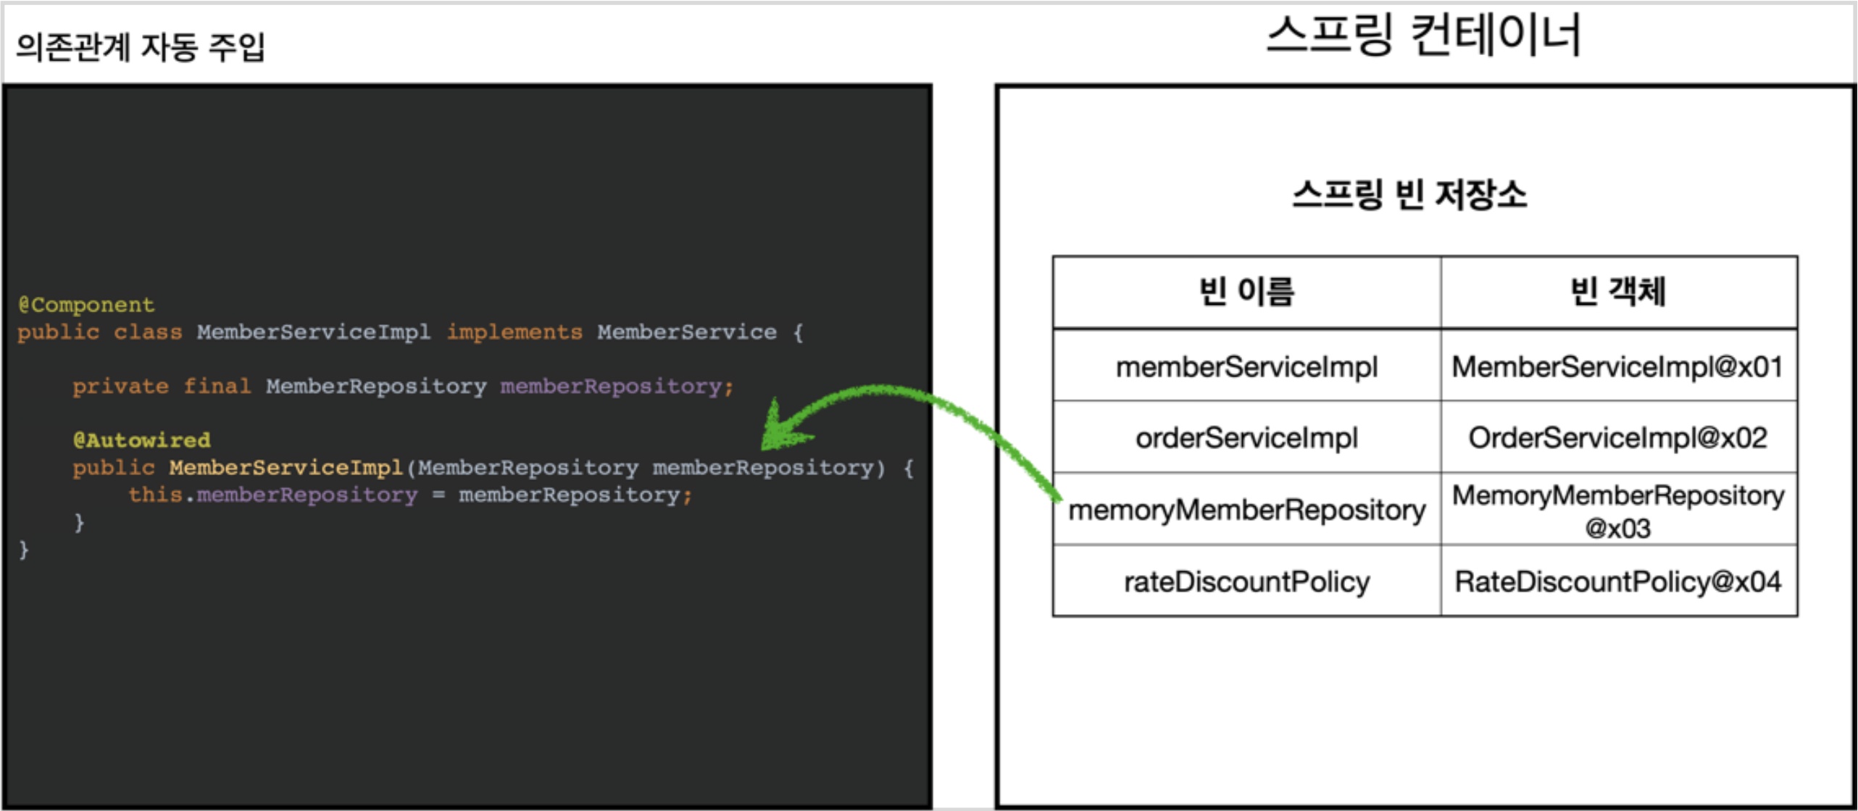Click the 의존관계 자동 주입 title

pyautogui.click(x=141, y=47)
